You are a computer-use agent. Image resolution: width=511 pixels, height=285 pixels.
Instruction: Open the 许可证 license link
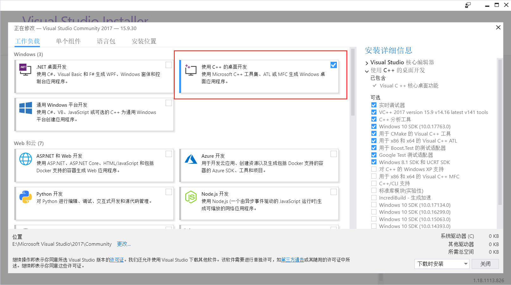(117, 260)
